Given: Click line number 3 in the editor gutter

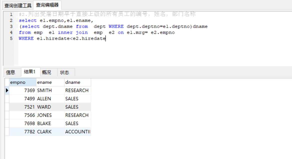Looking at the screenshot, I should pyautogui.click(x=11, y=26).
